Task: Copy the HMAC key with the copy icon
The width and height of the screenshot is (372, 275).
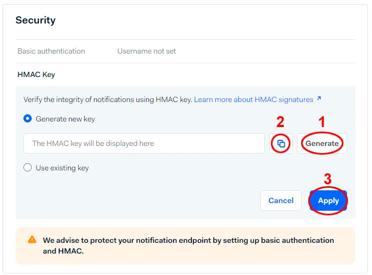Action: (x=281, y=143)
